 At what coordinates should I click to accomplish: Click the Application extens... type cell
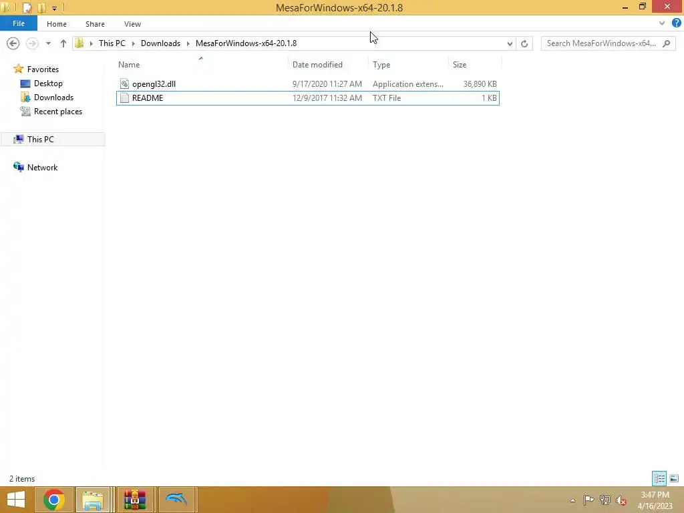tap(407, 83)
